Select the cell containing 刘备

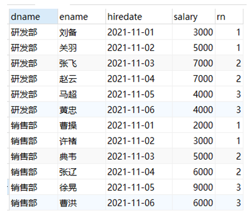pos(82,32)
